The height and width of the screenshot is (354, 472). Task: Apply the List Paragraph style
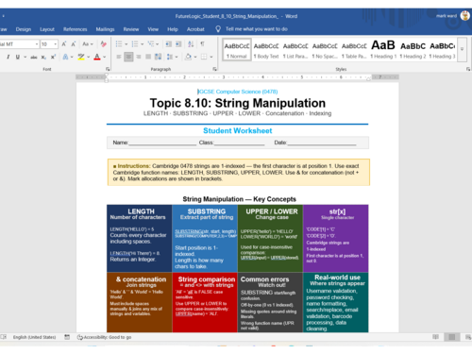(x=295, y=49)
